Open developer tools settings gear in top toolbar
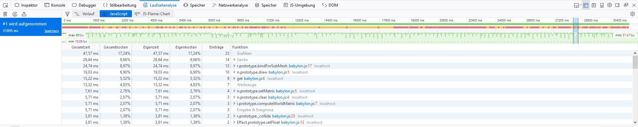Viewport: 638px width, 127px height. click(x=609, y=5)
